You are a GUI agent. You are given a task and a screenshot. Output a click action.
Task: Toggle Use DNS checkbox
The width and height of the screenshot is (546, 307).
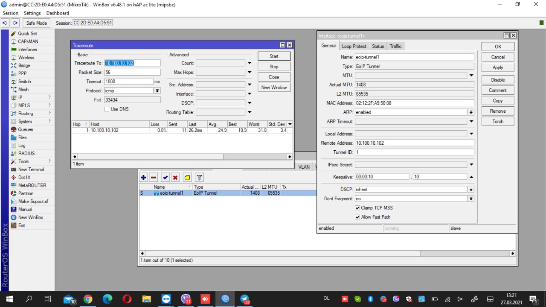point(107,109)
